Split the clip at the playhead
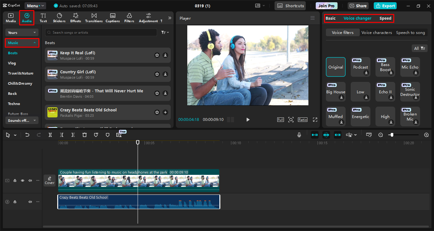 click(x=50, y=135)
